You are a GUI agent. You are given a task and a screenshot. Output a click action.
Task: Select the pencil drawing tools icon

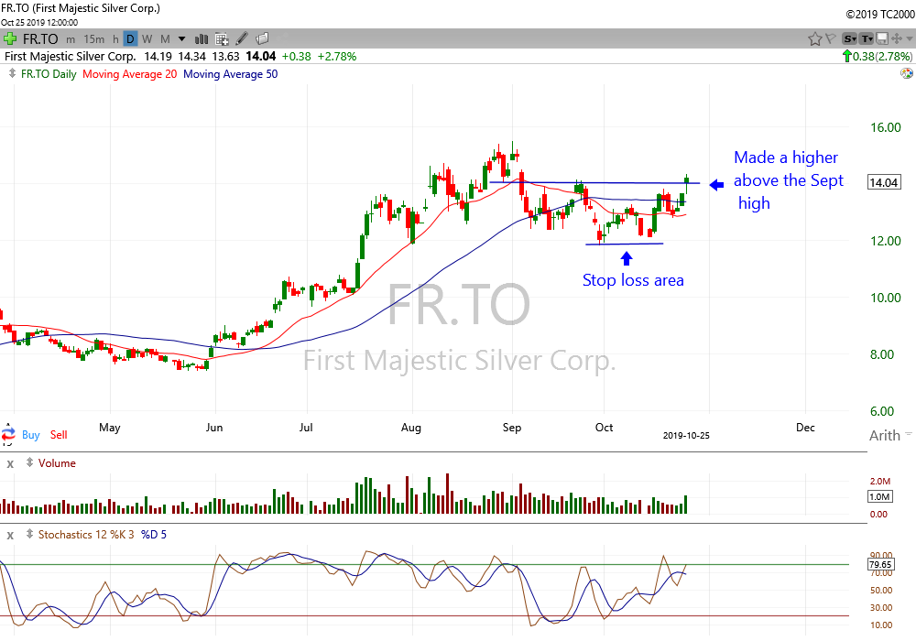(x=242, y=39)
